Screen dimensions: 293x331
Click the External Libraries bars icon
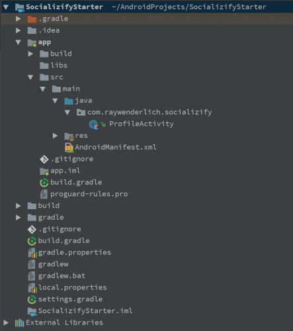tap(19, 323)
